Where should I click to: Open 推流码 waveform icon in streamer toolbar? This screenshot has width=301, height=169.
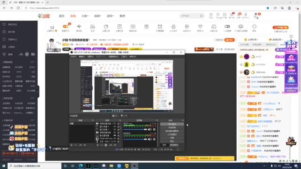(79, 26)
